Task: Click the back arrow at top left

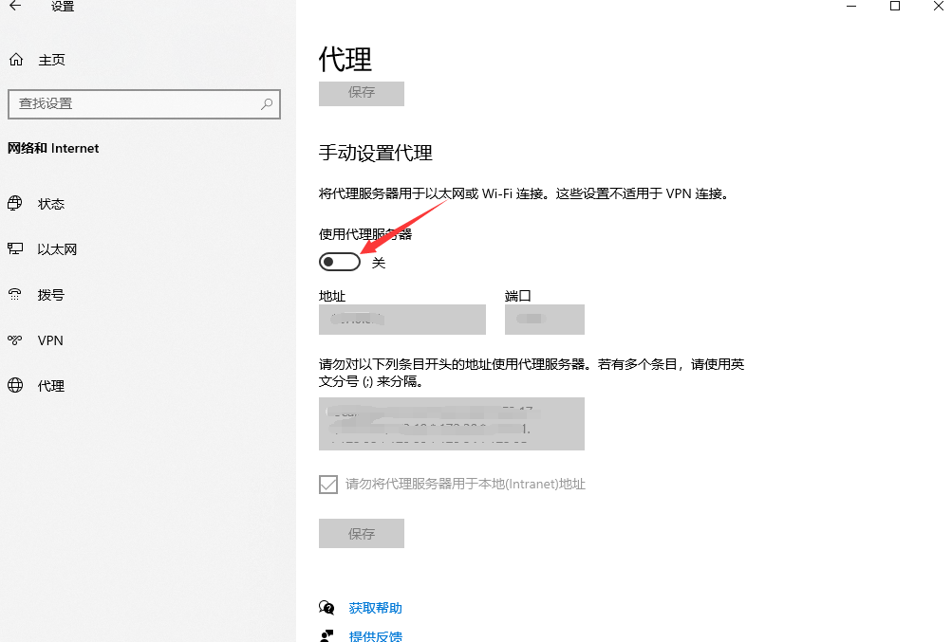Action: [x=14, y=8]
